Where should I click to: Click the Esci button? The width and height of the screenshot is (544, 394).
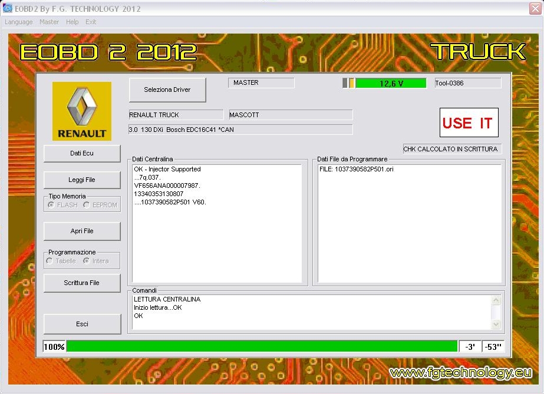83,324
